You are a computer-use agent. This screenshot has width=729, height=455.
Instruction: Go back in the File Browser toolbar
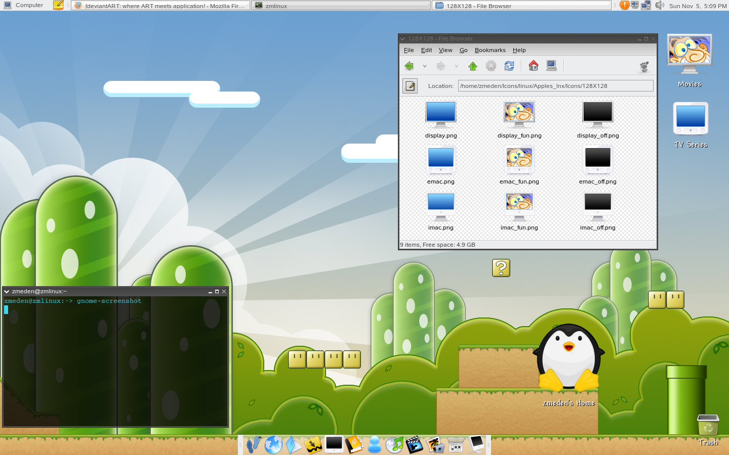[409, 66]
